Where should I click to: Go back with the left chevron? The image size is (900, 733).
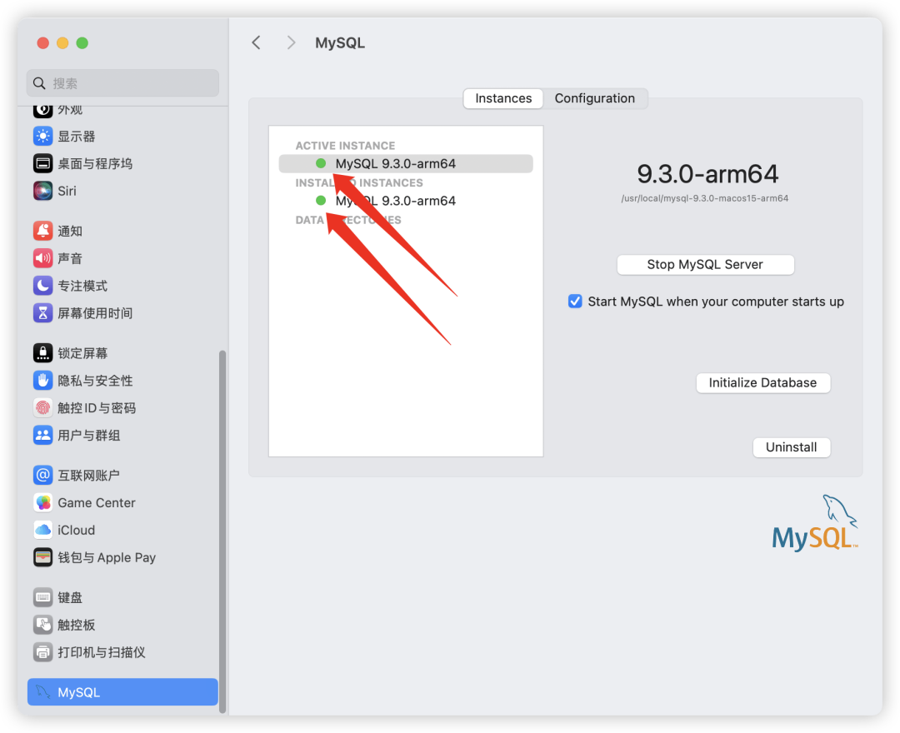tap(256, 42)
